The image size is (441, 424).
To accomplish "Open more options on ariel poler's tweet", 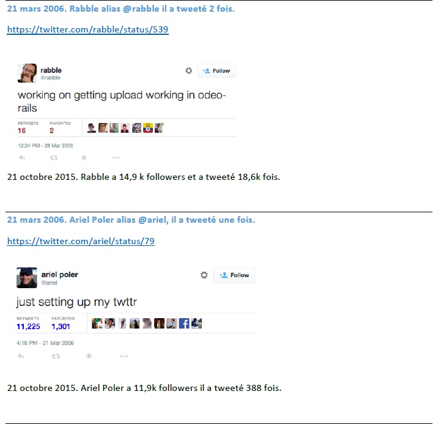I will (x=124, y=356).
